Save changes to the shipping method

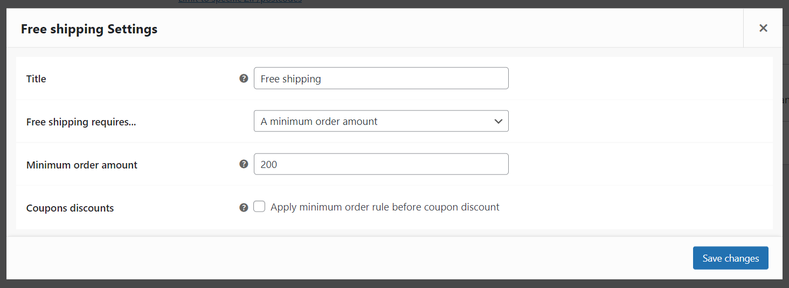(x=730, y=258)
